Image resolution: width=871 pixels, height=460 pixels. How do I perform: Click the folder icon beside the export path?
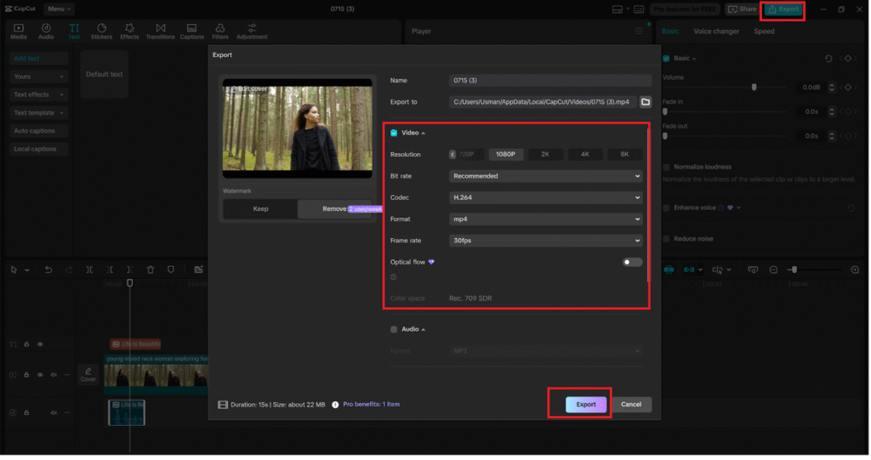(646, 102)
